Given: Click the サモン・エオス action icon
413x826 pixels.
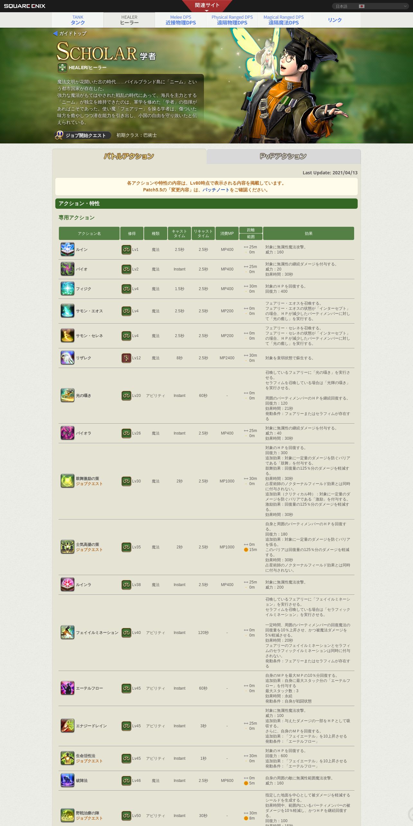Looking at the screenshot, I should pyautogui.click(x=68, y=311).
